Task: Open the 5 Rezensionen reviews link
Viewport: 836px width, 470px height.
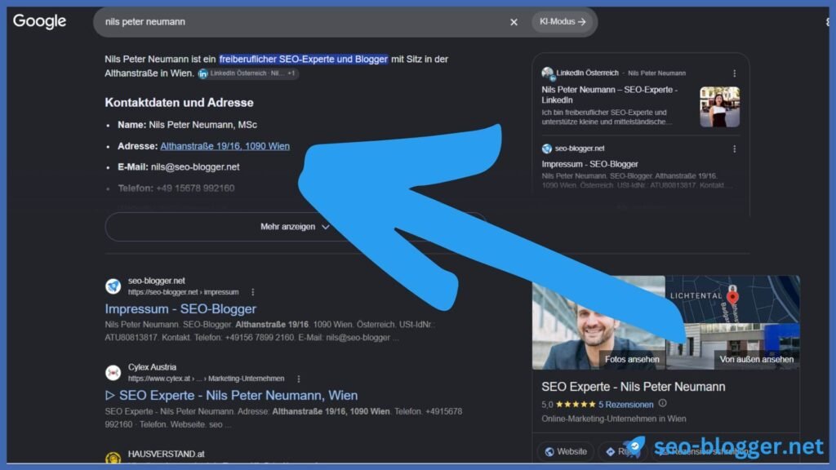Action: [x=625, y=405]
